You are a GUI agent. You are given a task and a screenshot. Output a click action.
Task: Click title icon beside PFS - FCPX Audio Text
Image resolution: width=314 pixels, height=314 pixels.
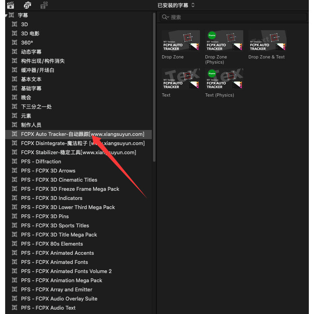pos(14,308)
